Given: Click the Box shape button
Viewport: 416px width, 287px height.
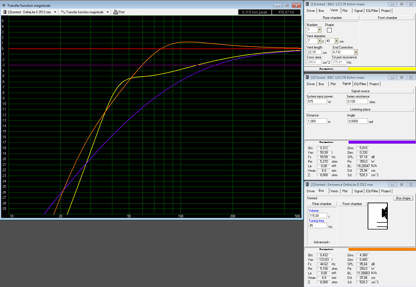Looking at the screenshot, I should click(x=403, y=198).
